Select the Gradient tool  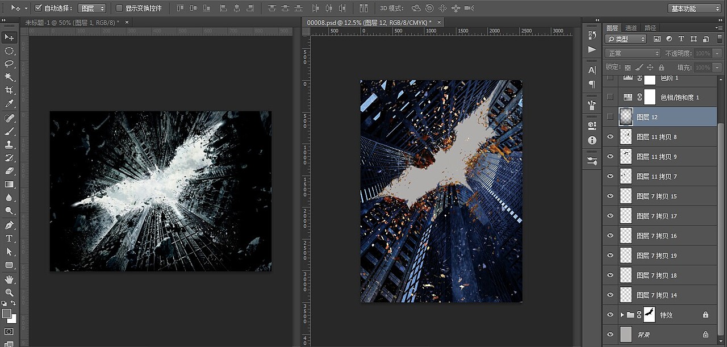9,184
